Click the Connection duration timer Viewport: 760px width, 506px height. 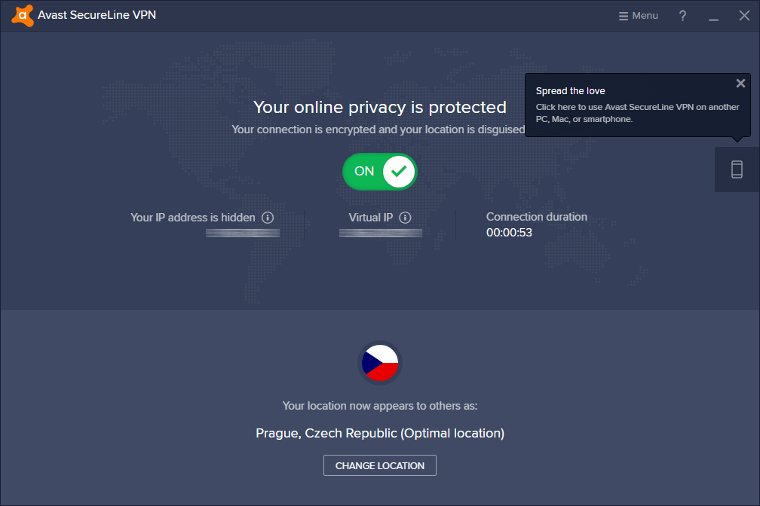coord(509,233)
